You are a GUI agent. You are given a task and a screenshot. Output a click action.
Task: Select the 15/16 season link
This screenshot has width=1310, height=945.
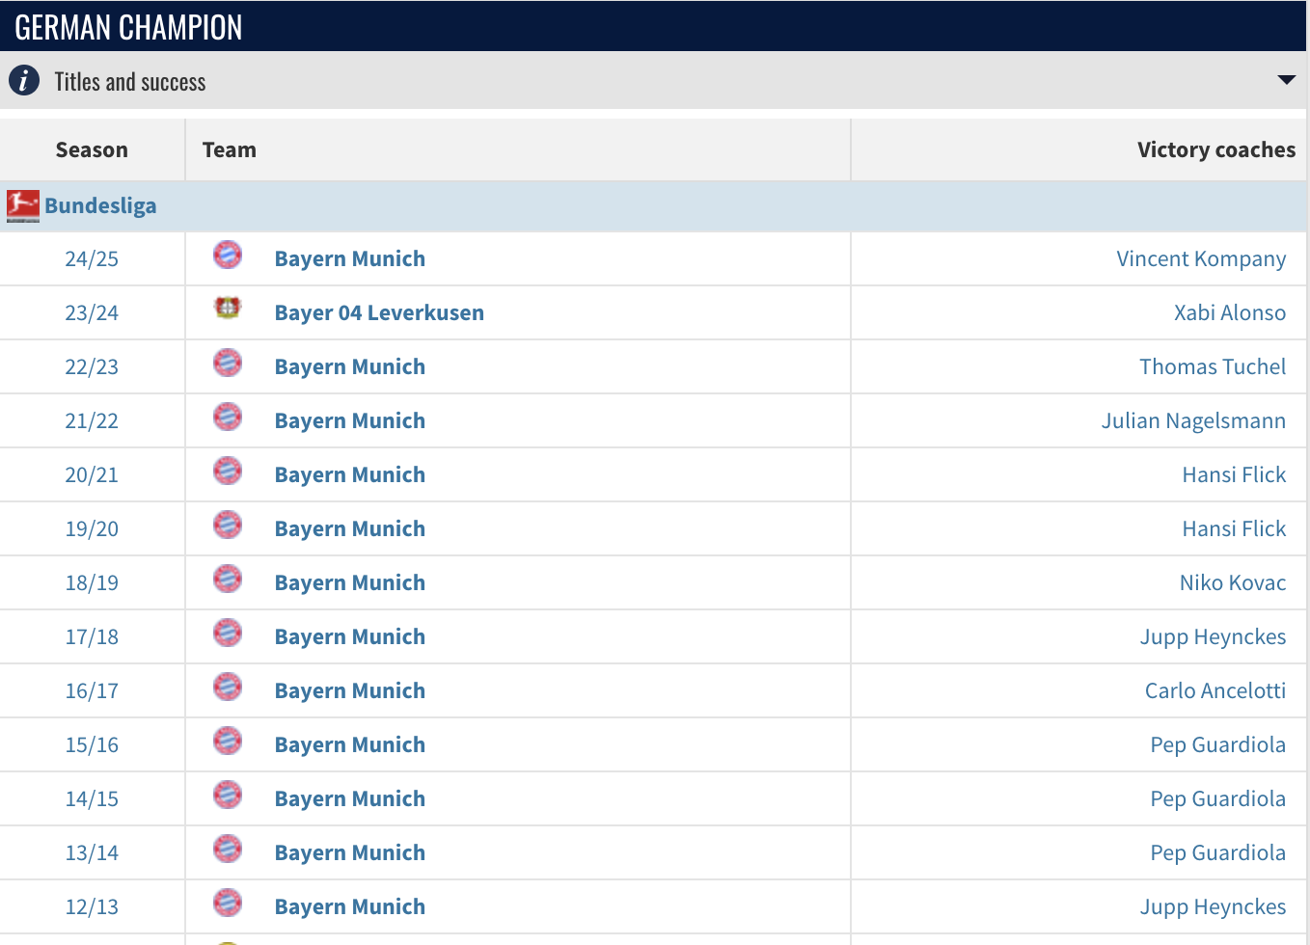(92, 744)
